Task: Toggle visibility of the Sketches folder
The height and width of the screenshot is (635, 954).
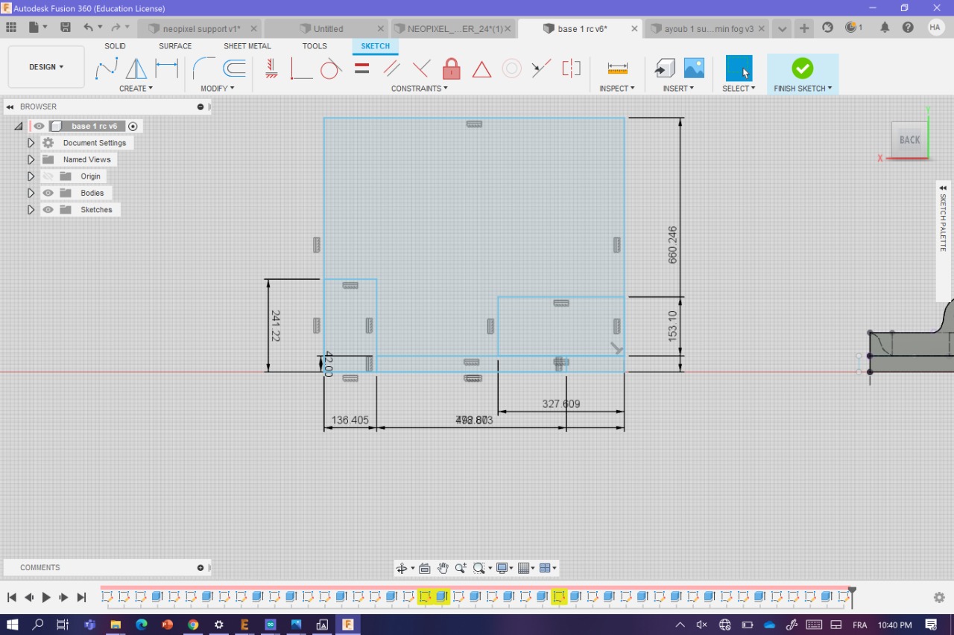Action: click(x=48, y=210)
